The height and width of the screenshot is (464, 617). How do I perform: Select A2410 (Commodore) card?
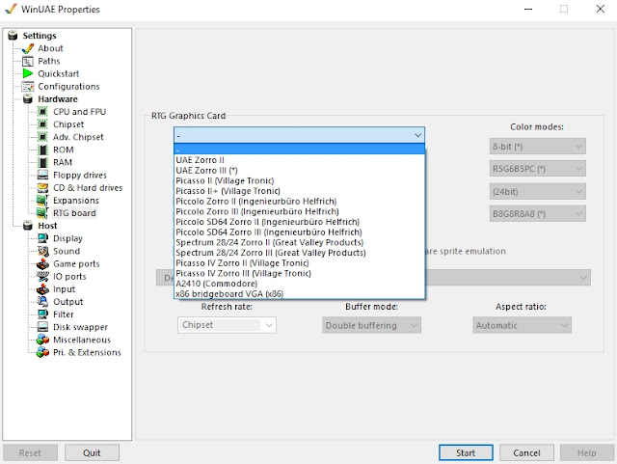(299, 284)
